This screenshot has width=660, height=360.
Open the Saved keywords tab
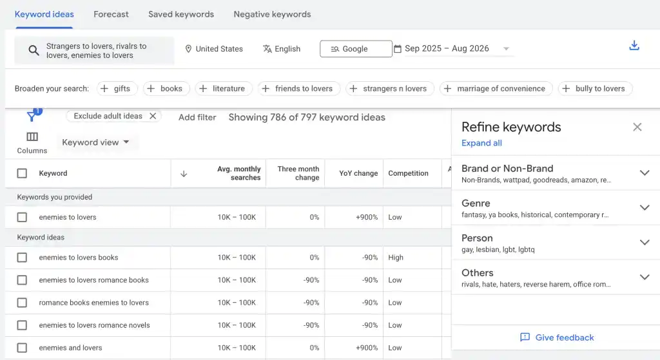[181, 14]
